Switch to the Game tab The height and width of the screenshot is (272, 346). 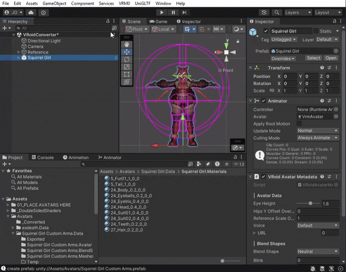(x=158, y=21)
